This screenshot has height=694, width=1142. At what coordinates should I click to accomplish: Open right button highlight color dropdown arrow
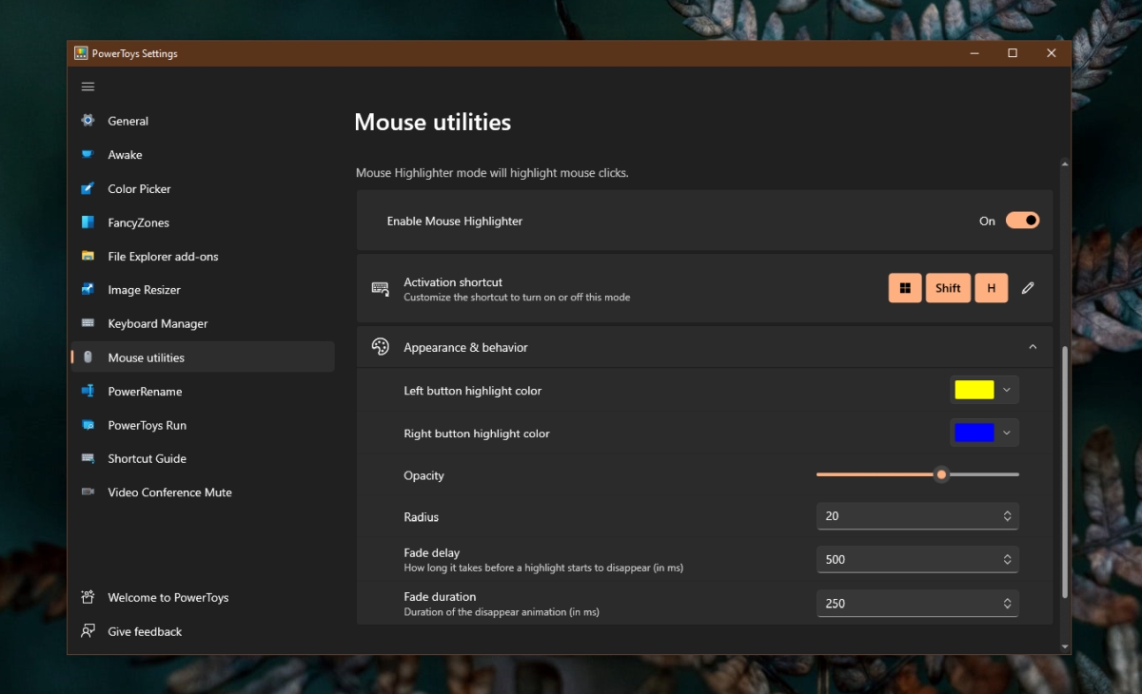1007,433
